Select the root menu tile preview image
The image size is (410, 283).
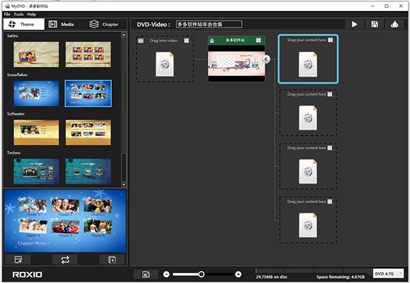(x=236, y=63)
